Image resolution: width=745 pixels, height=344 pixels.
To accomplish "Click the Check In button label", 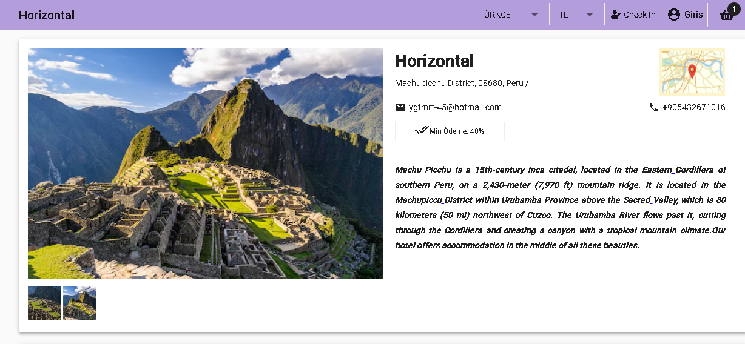I will [x=639, y=15].
